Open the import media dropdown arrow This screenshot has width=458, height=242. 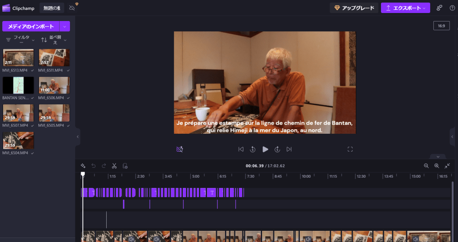(65, 26)
